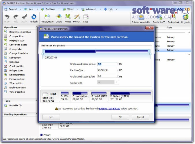Click the left partition resize handle
Viewport: 195px width, 144px height.
[42, 54]
